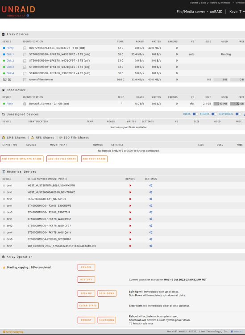
Task: Cancel the array copying operation
Action: coord(86,267)
